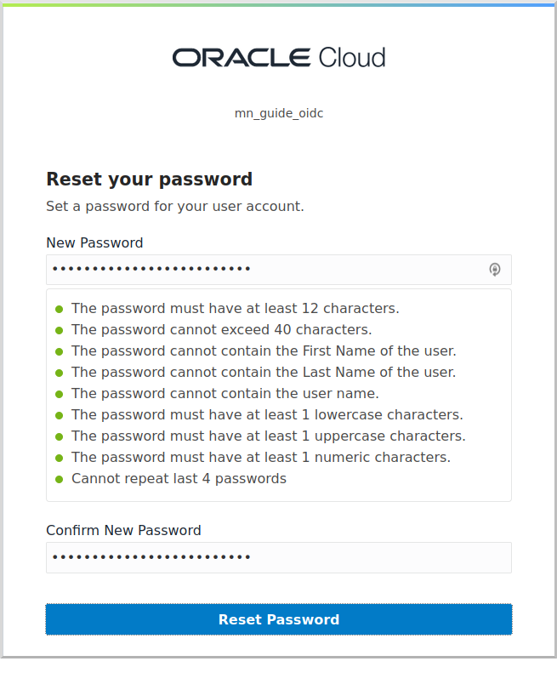The image size is (557, 684).
Task: Click the green indicator beside user name rule
Action: pos(60,395)
